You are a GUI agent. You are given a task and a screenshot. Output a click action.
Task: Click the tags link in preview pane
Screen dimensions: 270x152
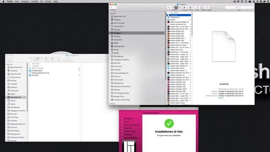(x=221, y=98)
